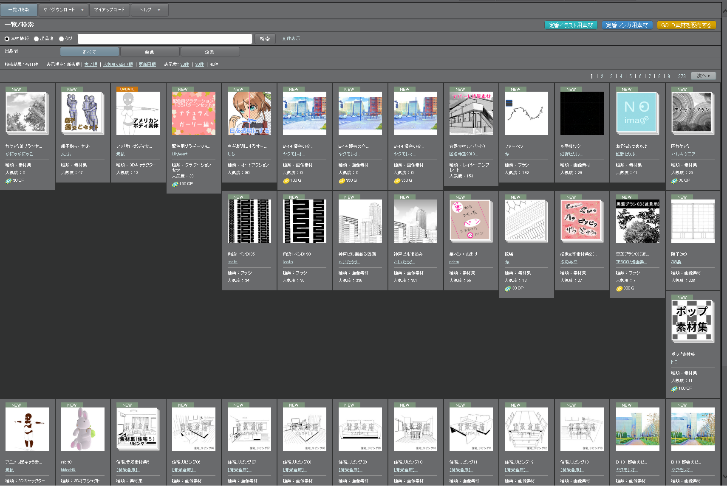
Task: Open the アメリカンボディ素体 3D character thumbnail
Action: coord(138,113)
